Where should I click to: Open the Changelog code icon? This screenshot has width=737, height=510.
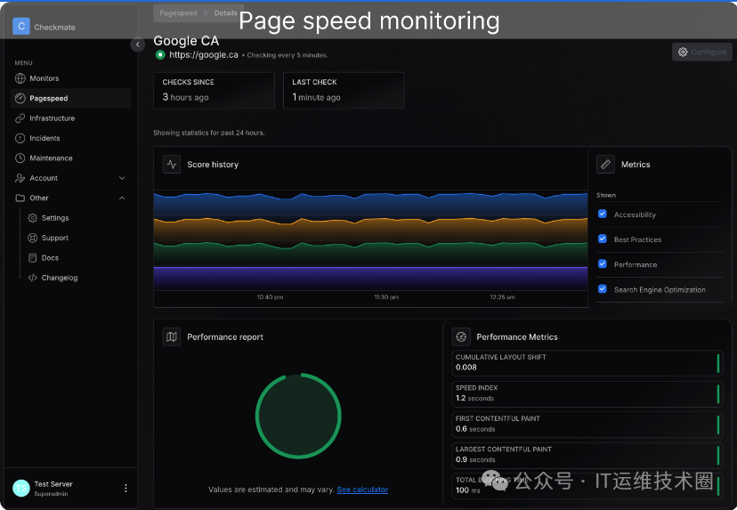coord(32,278)
